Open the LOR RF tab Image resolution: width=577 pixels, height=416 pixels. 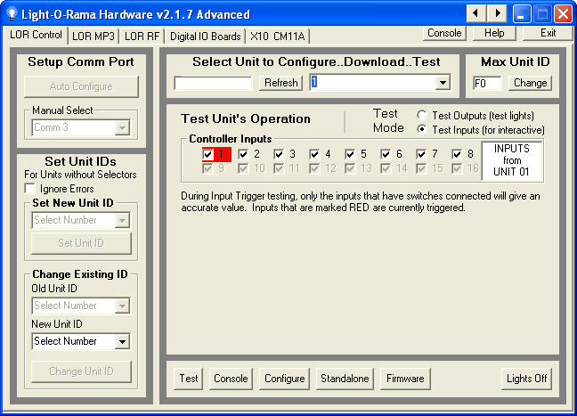click(x=142, y=37)
